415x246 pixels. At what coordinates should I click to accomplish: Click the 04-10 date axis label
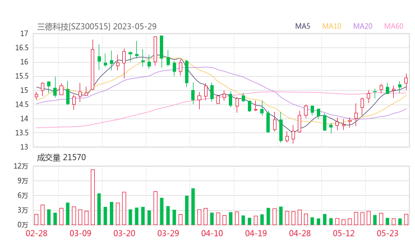(212, 233)
